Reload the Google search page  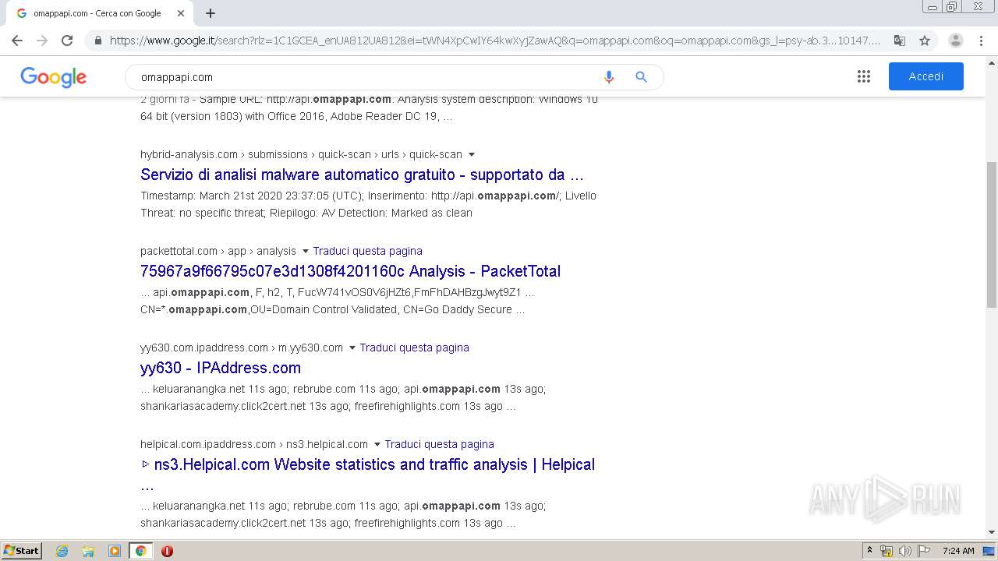(x=67, y=41)
